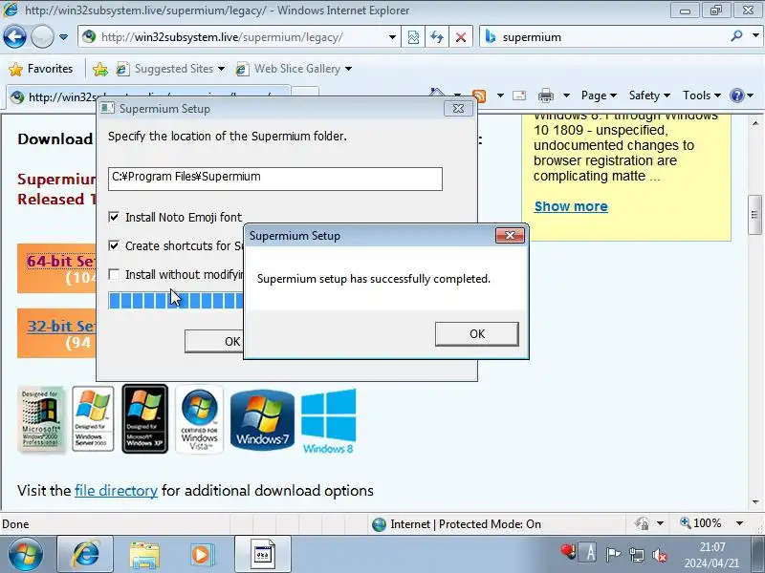This screenshot has height=573, width=765.
Task: Open Windows Explorer from the taskbar
Action: click(x=144, y=555)
